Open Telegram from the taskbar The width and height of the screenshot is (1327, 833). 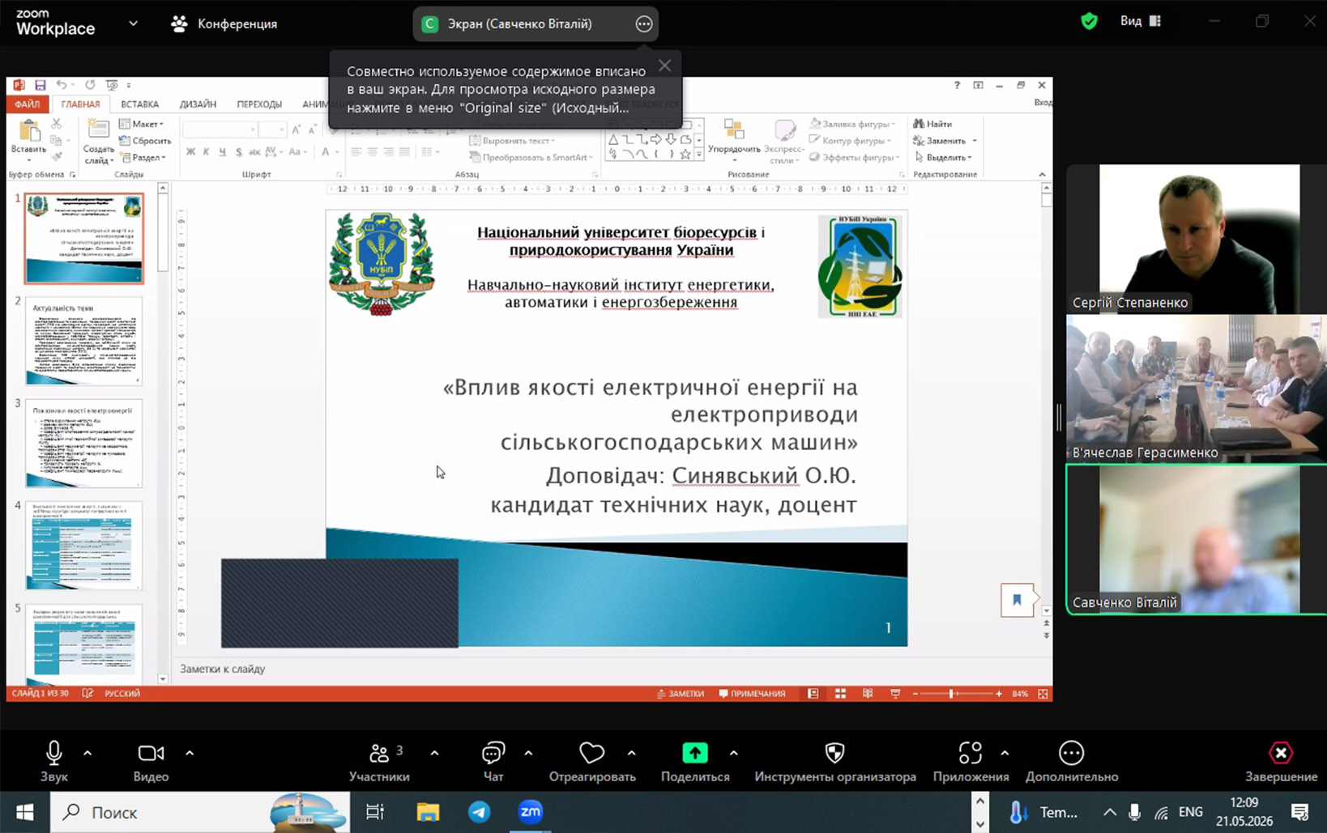pos(480,812)
